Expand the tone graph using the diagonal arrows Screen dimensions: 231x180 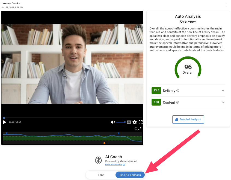point(140,129)
